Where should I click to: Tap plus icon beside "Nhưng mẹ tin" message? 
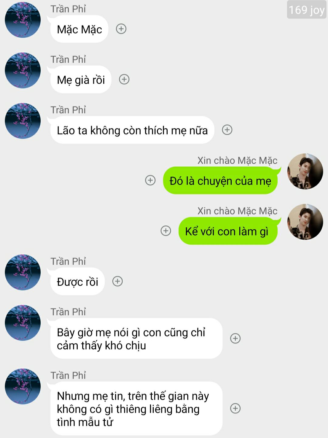(235, 408)
